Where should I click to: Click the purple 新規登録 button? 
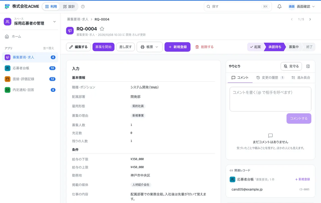177,47
